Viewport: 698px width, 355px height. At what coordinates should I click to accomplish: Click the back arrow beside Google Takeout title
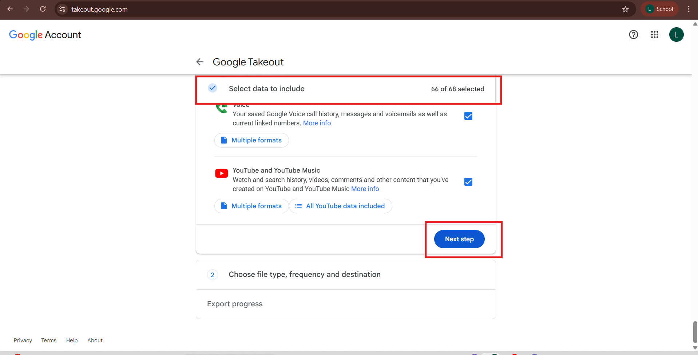[x=200, y=62]
